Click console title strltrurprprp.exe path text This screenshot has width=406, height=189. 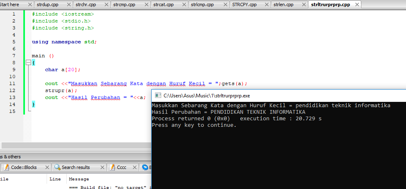[206, 96]
